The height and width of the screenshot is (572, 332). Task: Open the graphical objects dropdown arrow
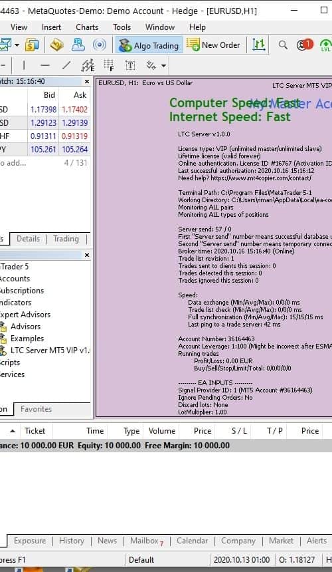(163, 66)
